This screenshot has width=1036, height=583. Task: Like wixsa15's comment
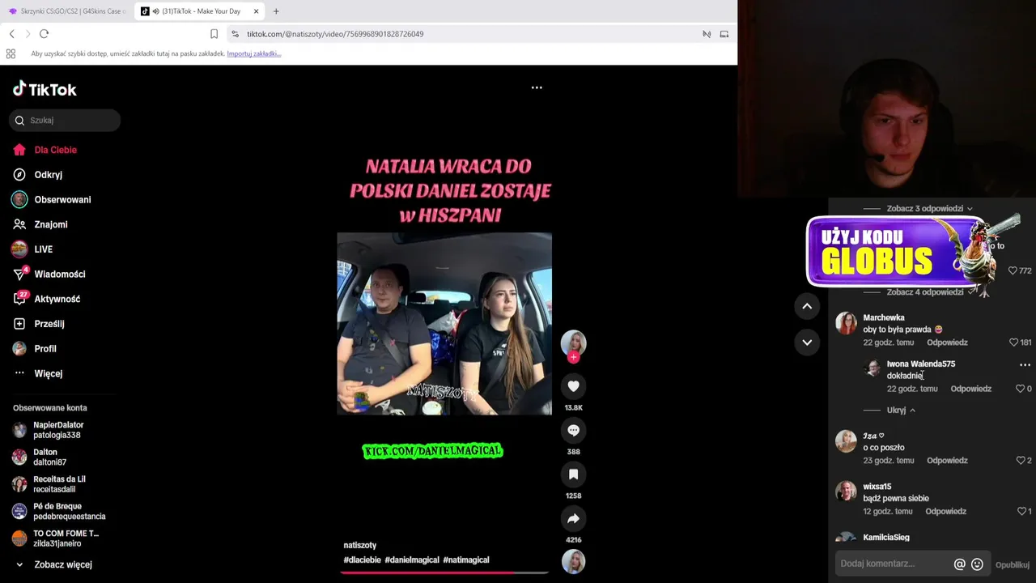tap(1021, 512)
